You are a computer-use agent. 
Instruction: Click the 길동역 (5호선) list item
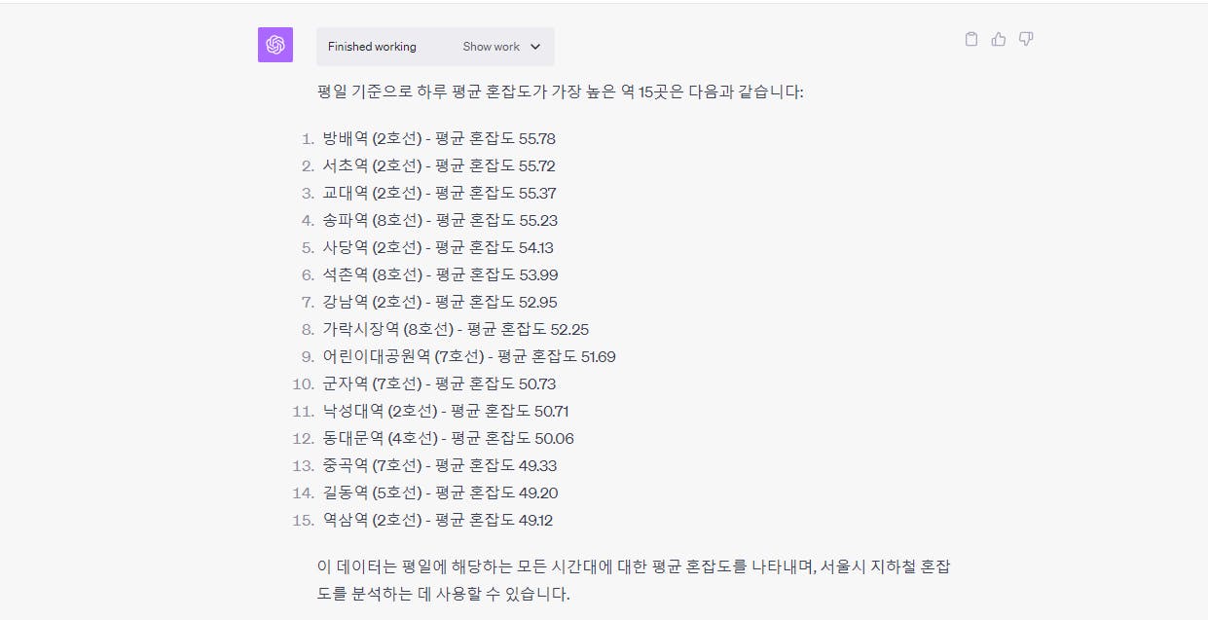pos(440,492)
